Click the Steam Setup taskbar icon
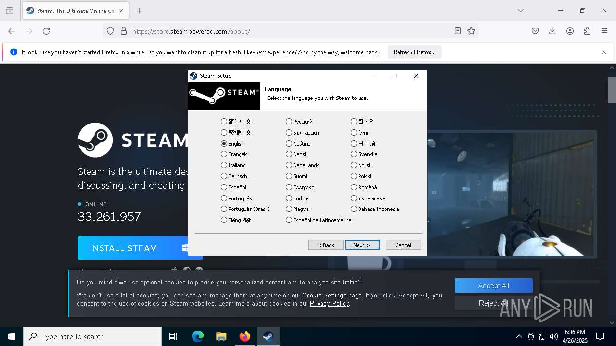 [x=268, y=336]
